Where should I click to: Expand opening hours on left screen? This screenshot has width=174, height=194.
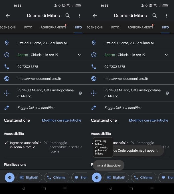(79, 55)
